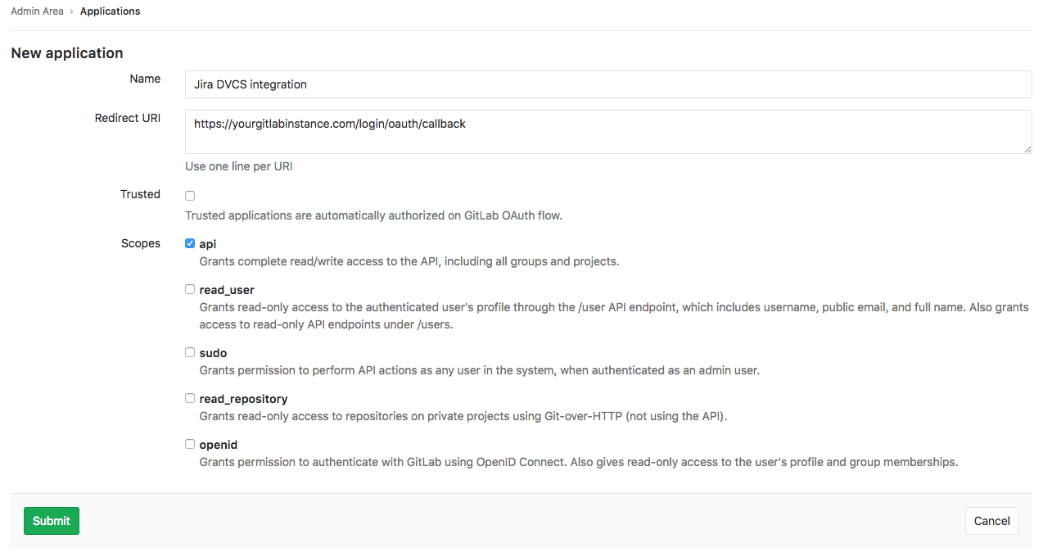Click the sudo scope description text

488,370
